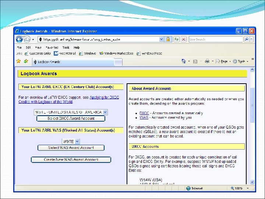The image size is (265, 199).
Task: Click the Print icon
Action: (207, 61)
